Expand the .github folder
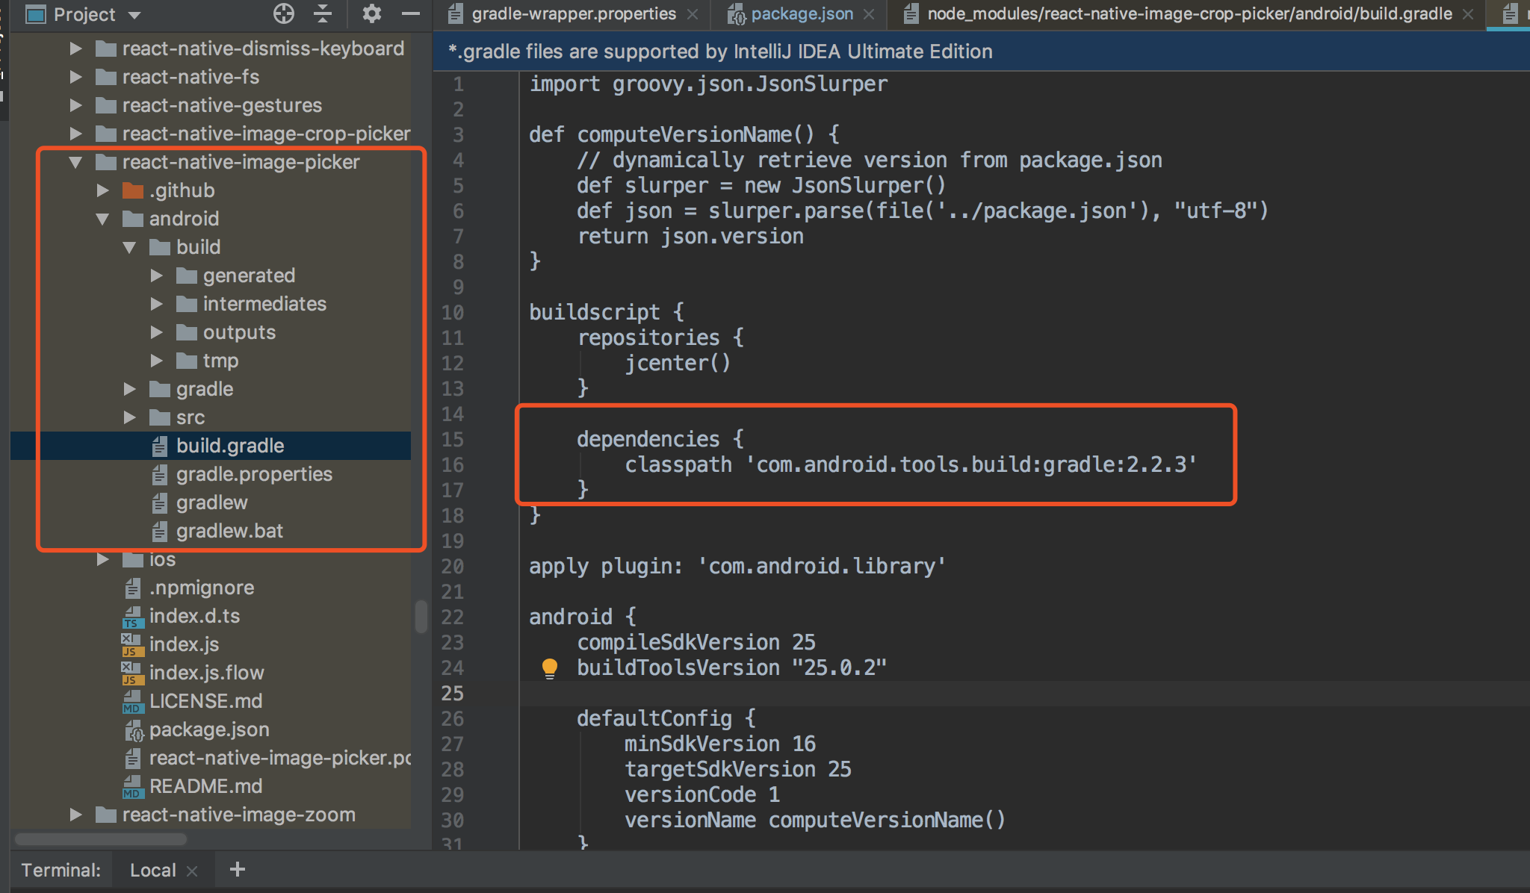Image resolution: width=1530 pixels, height=893 pixels. (102, 190)
